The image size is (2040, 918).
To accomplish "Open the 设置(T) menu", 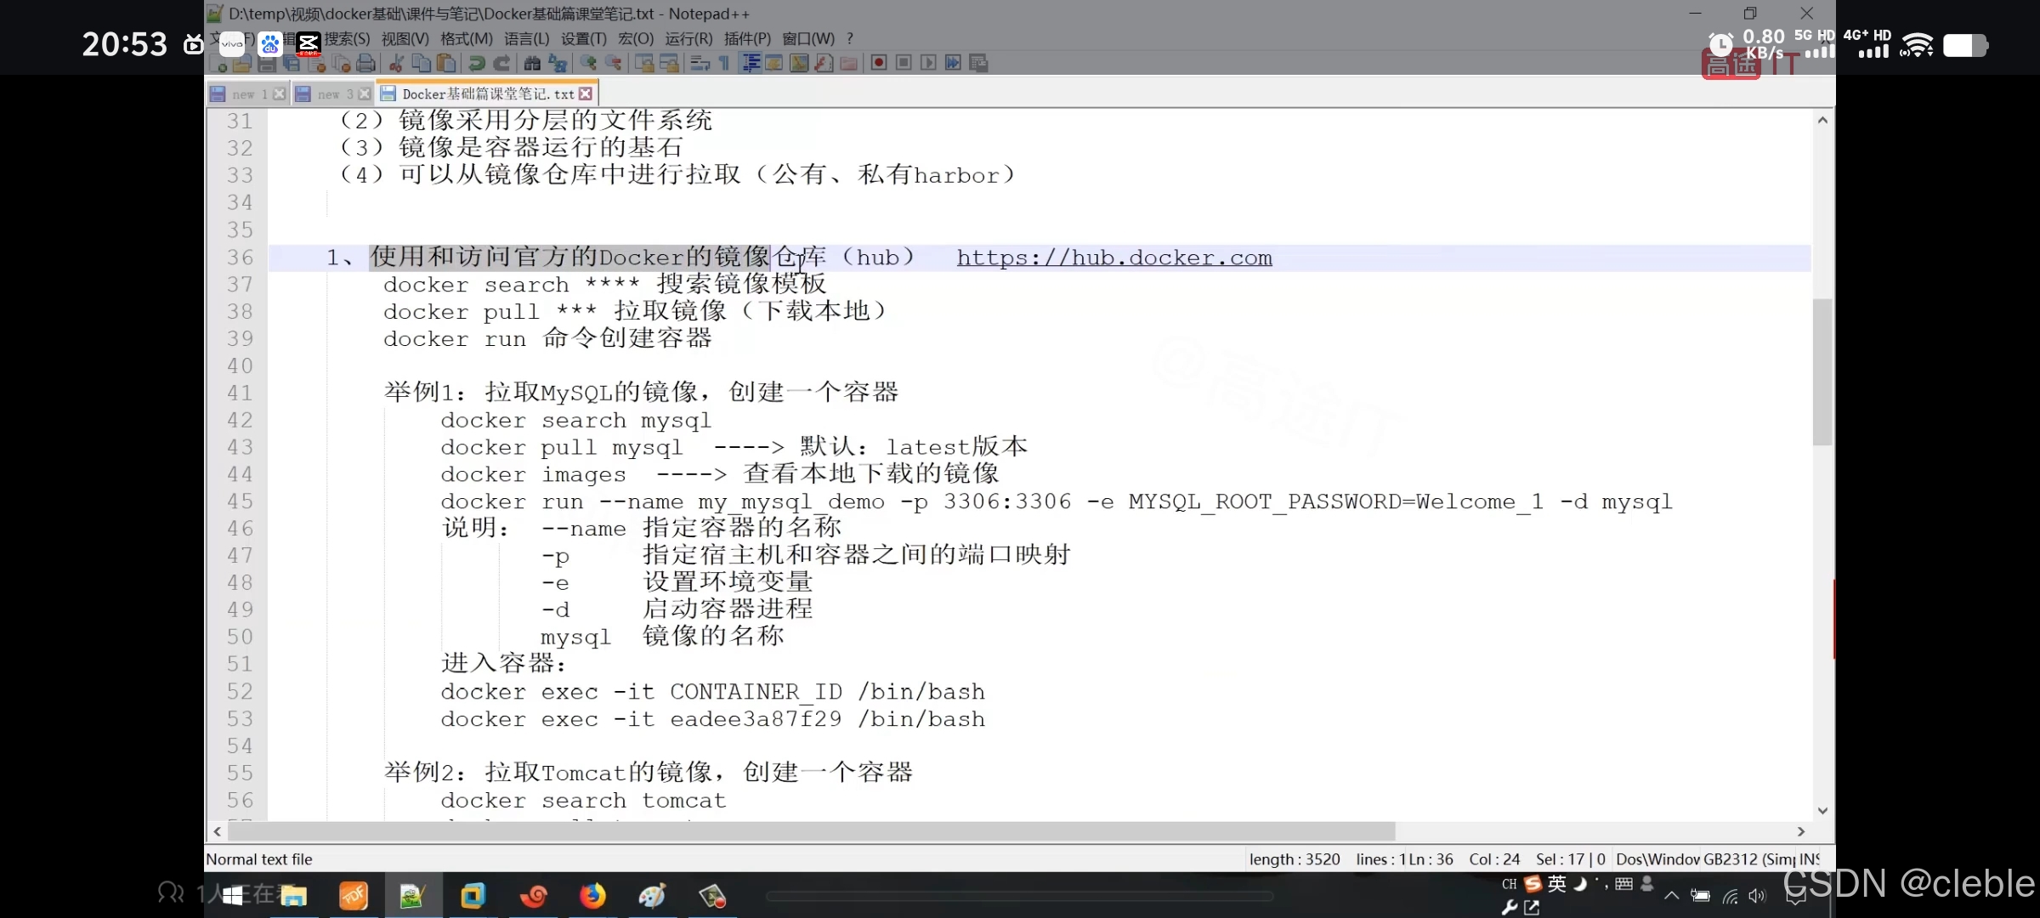I will (583, 39).
